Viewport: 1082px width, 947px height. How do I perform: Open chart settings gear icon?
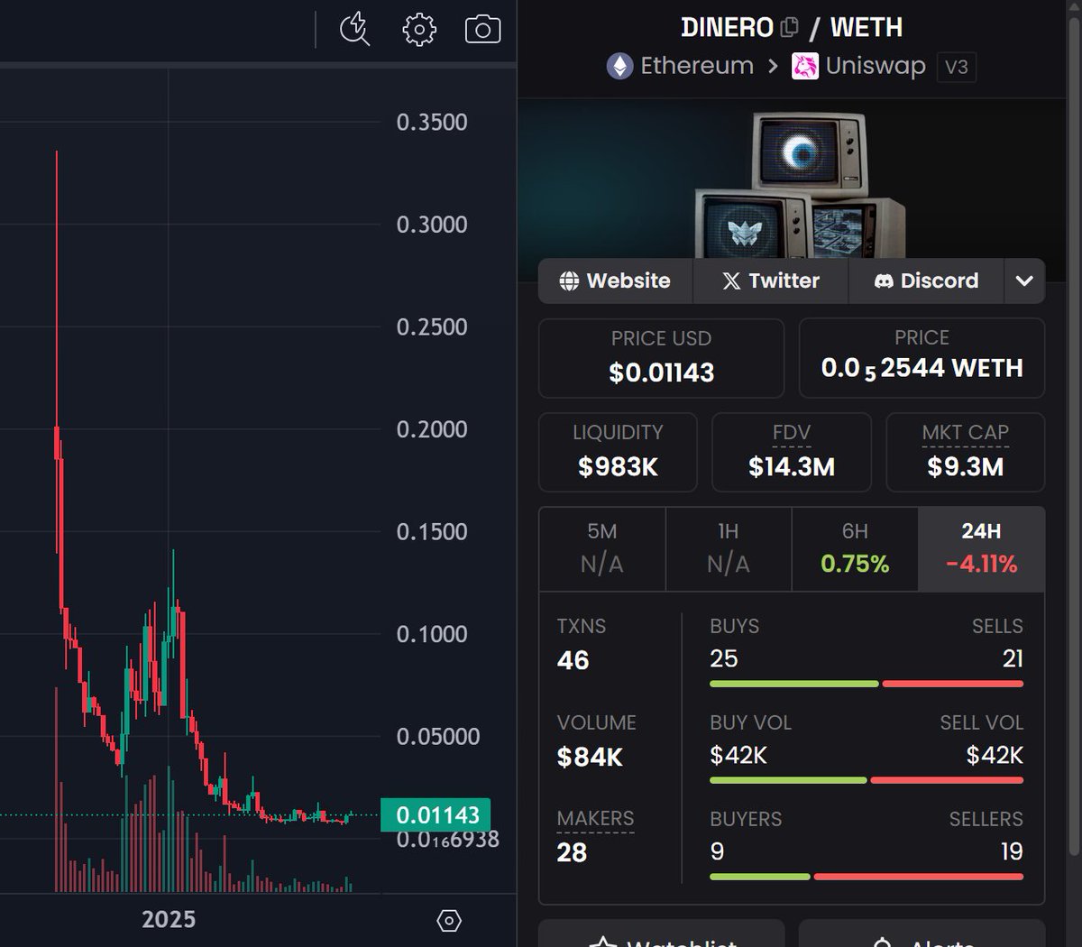(419, 30)
